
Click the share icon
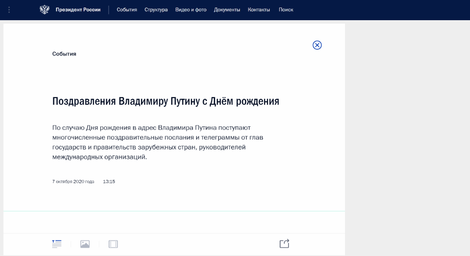pyautogui.click(x=284, y=243)
